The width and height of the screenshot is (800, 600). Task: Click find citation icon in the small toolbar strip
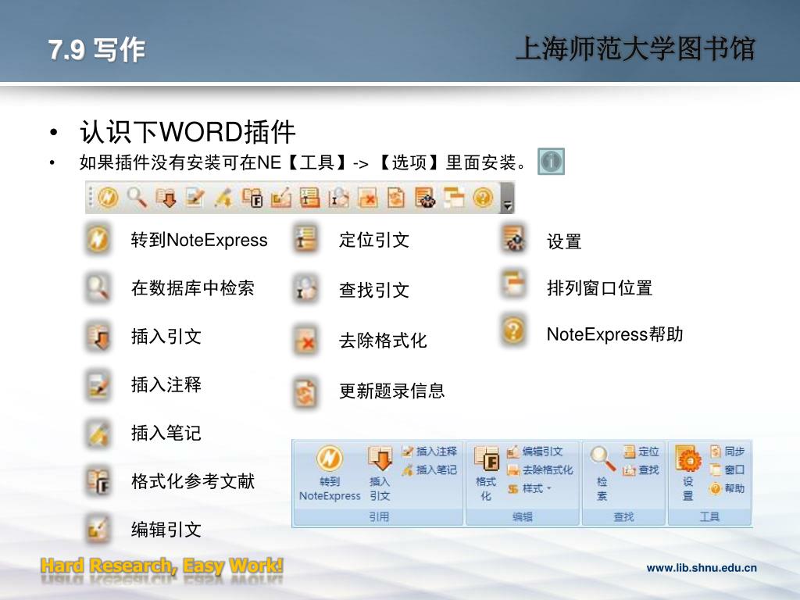pos(338,198)
